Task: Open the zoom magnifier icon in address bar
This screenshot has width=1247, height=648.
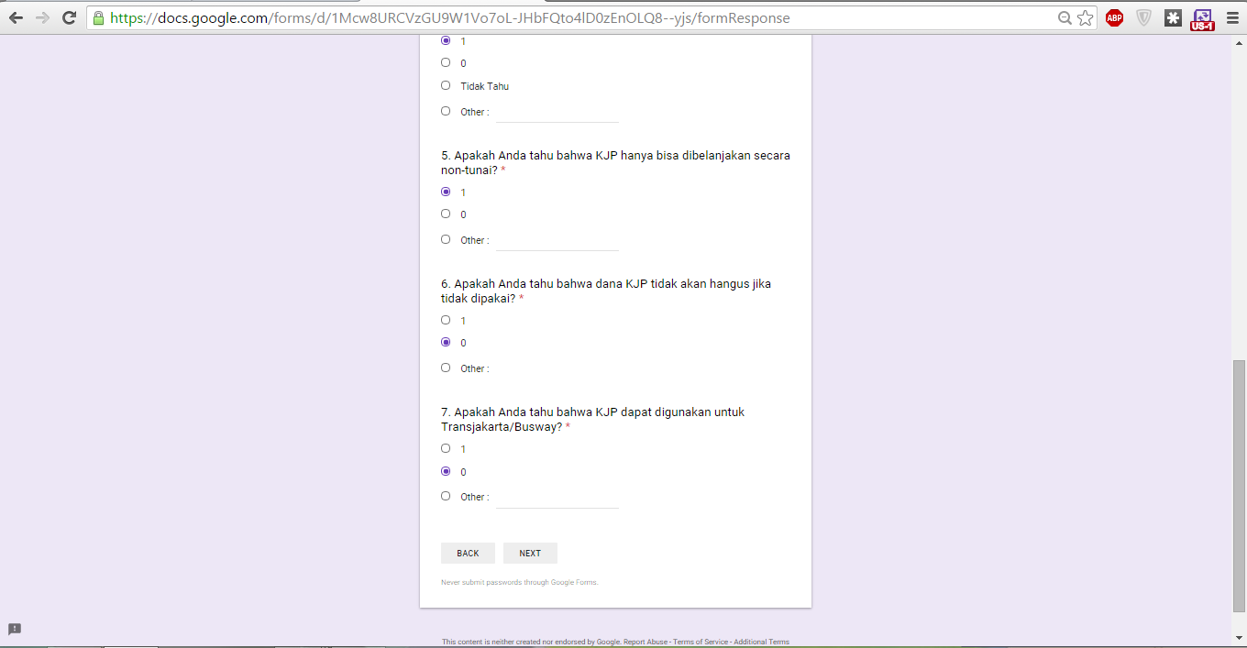Action: 1065,17
